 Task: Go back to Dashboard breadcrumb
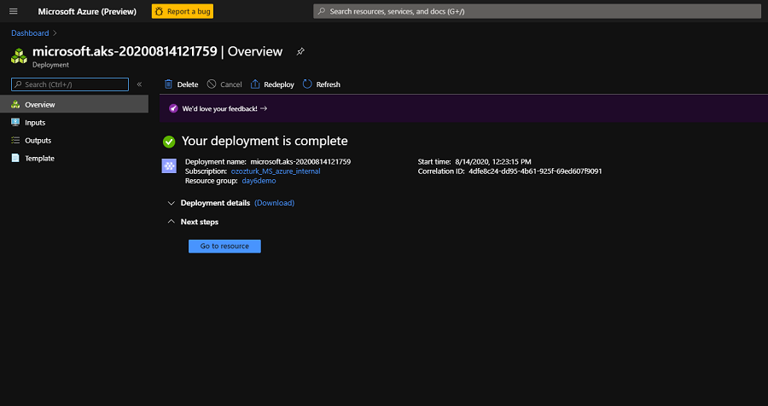(x=30, y=32)
